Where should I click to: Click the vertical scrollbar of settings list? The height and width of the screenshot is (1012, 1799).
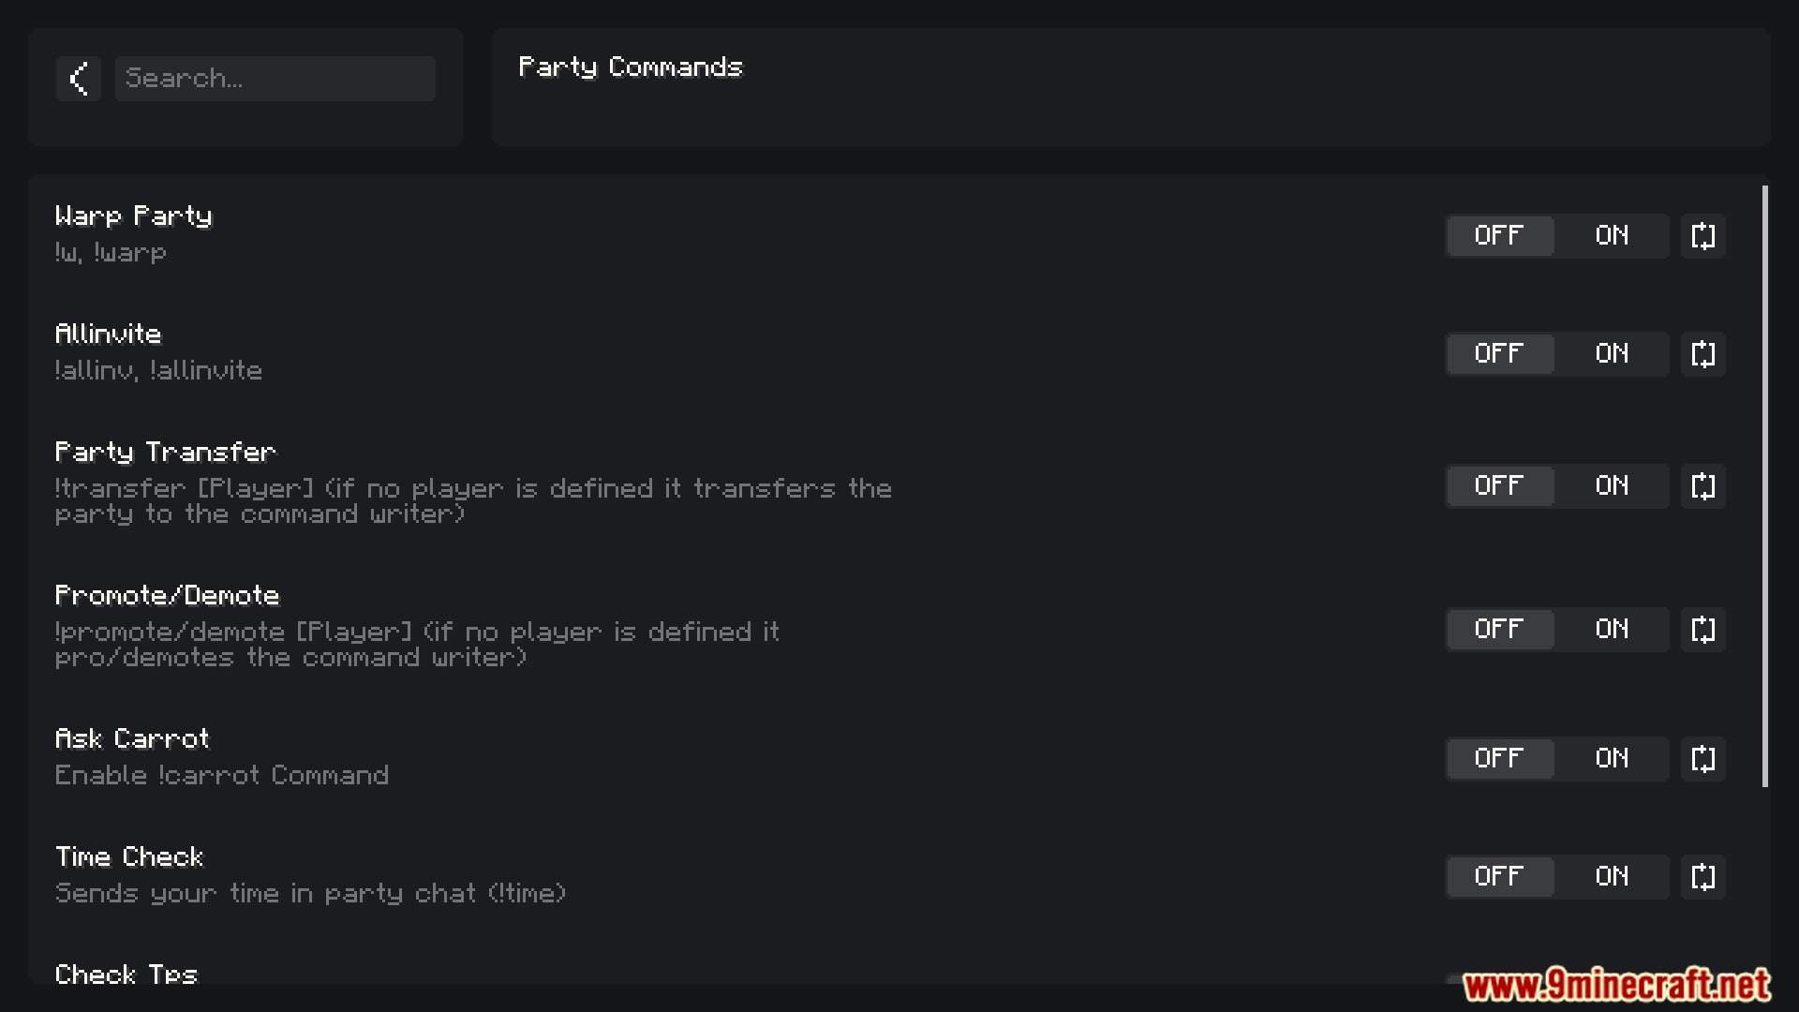click(1765, 485)
